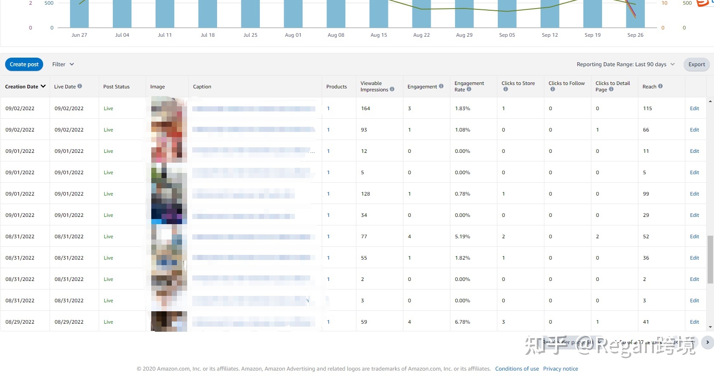The width and height of the screenshot is (714, 377).
Task: Click the Clicks to Detail Page info icon
Action: (611, 89)
